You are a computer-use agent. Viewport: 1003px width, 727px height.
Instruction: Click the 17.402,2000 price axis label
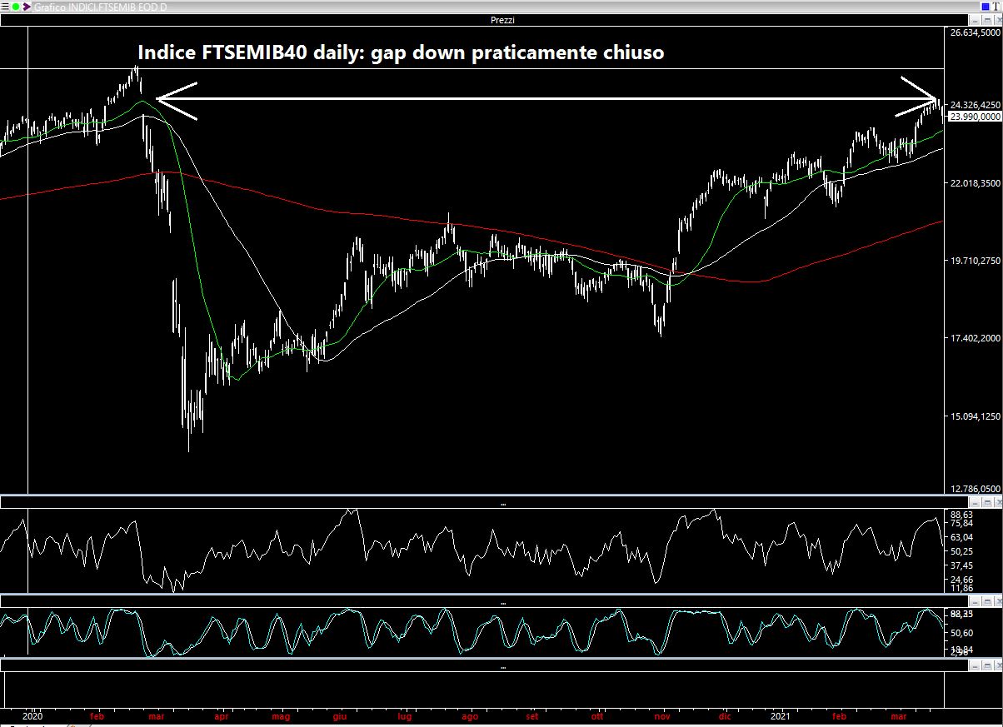tap(975, 338)
